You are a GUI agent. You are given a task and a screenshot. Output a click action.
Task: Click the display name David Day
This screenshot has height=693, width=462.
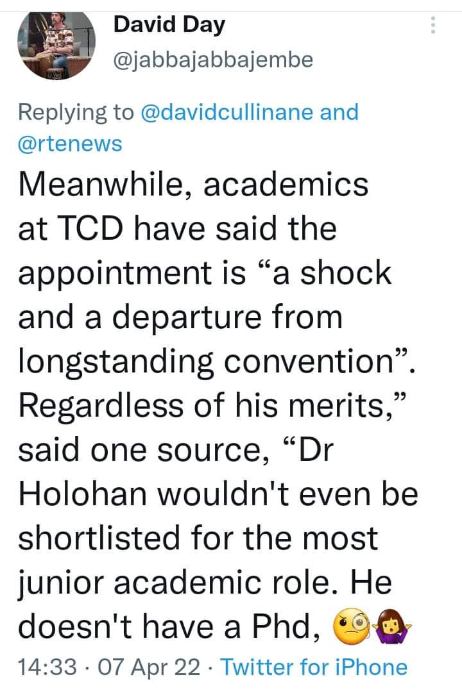click(169, 25)
